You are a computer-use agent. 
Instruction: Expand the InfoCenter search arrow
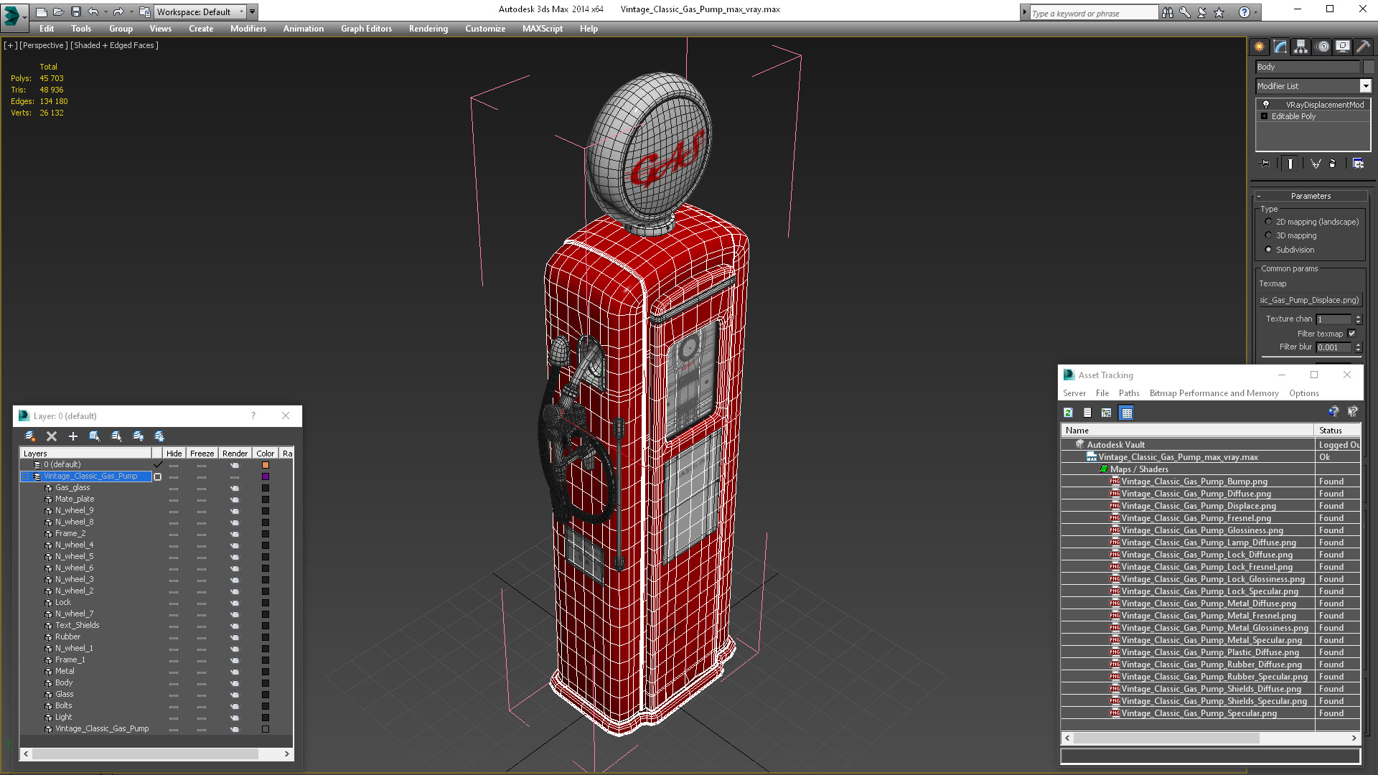(x=1024, y=12)
